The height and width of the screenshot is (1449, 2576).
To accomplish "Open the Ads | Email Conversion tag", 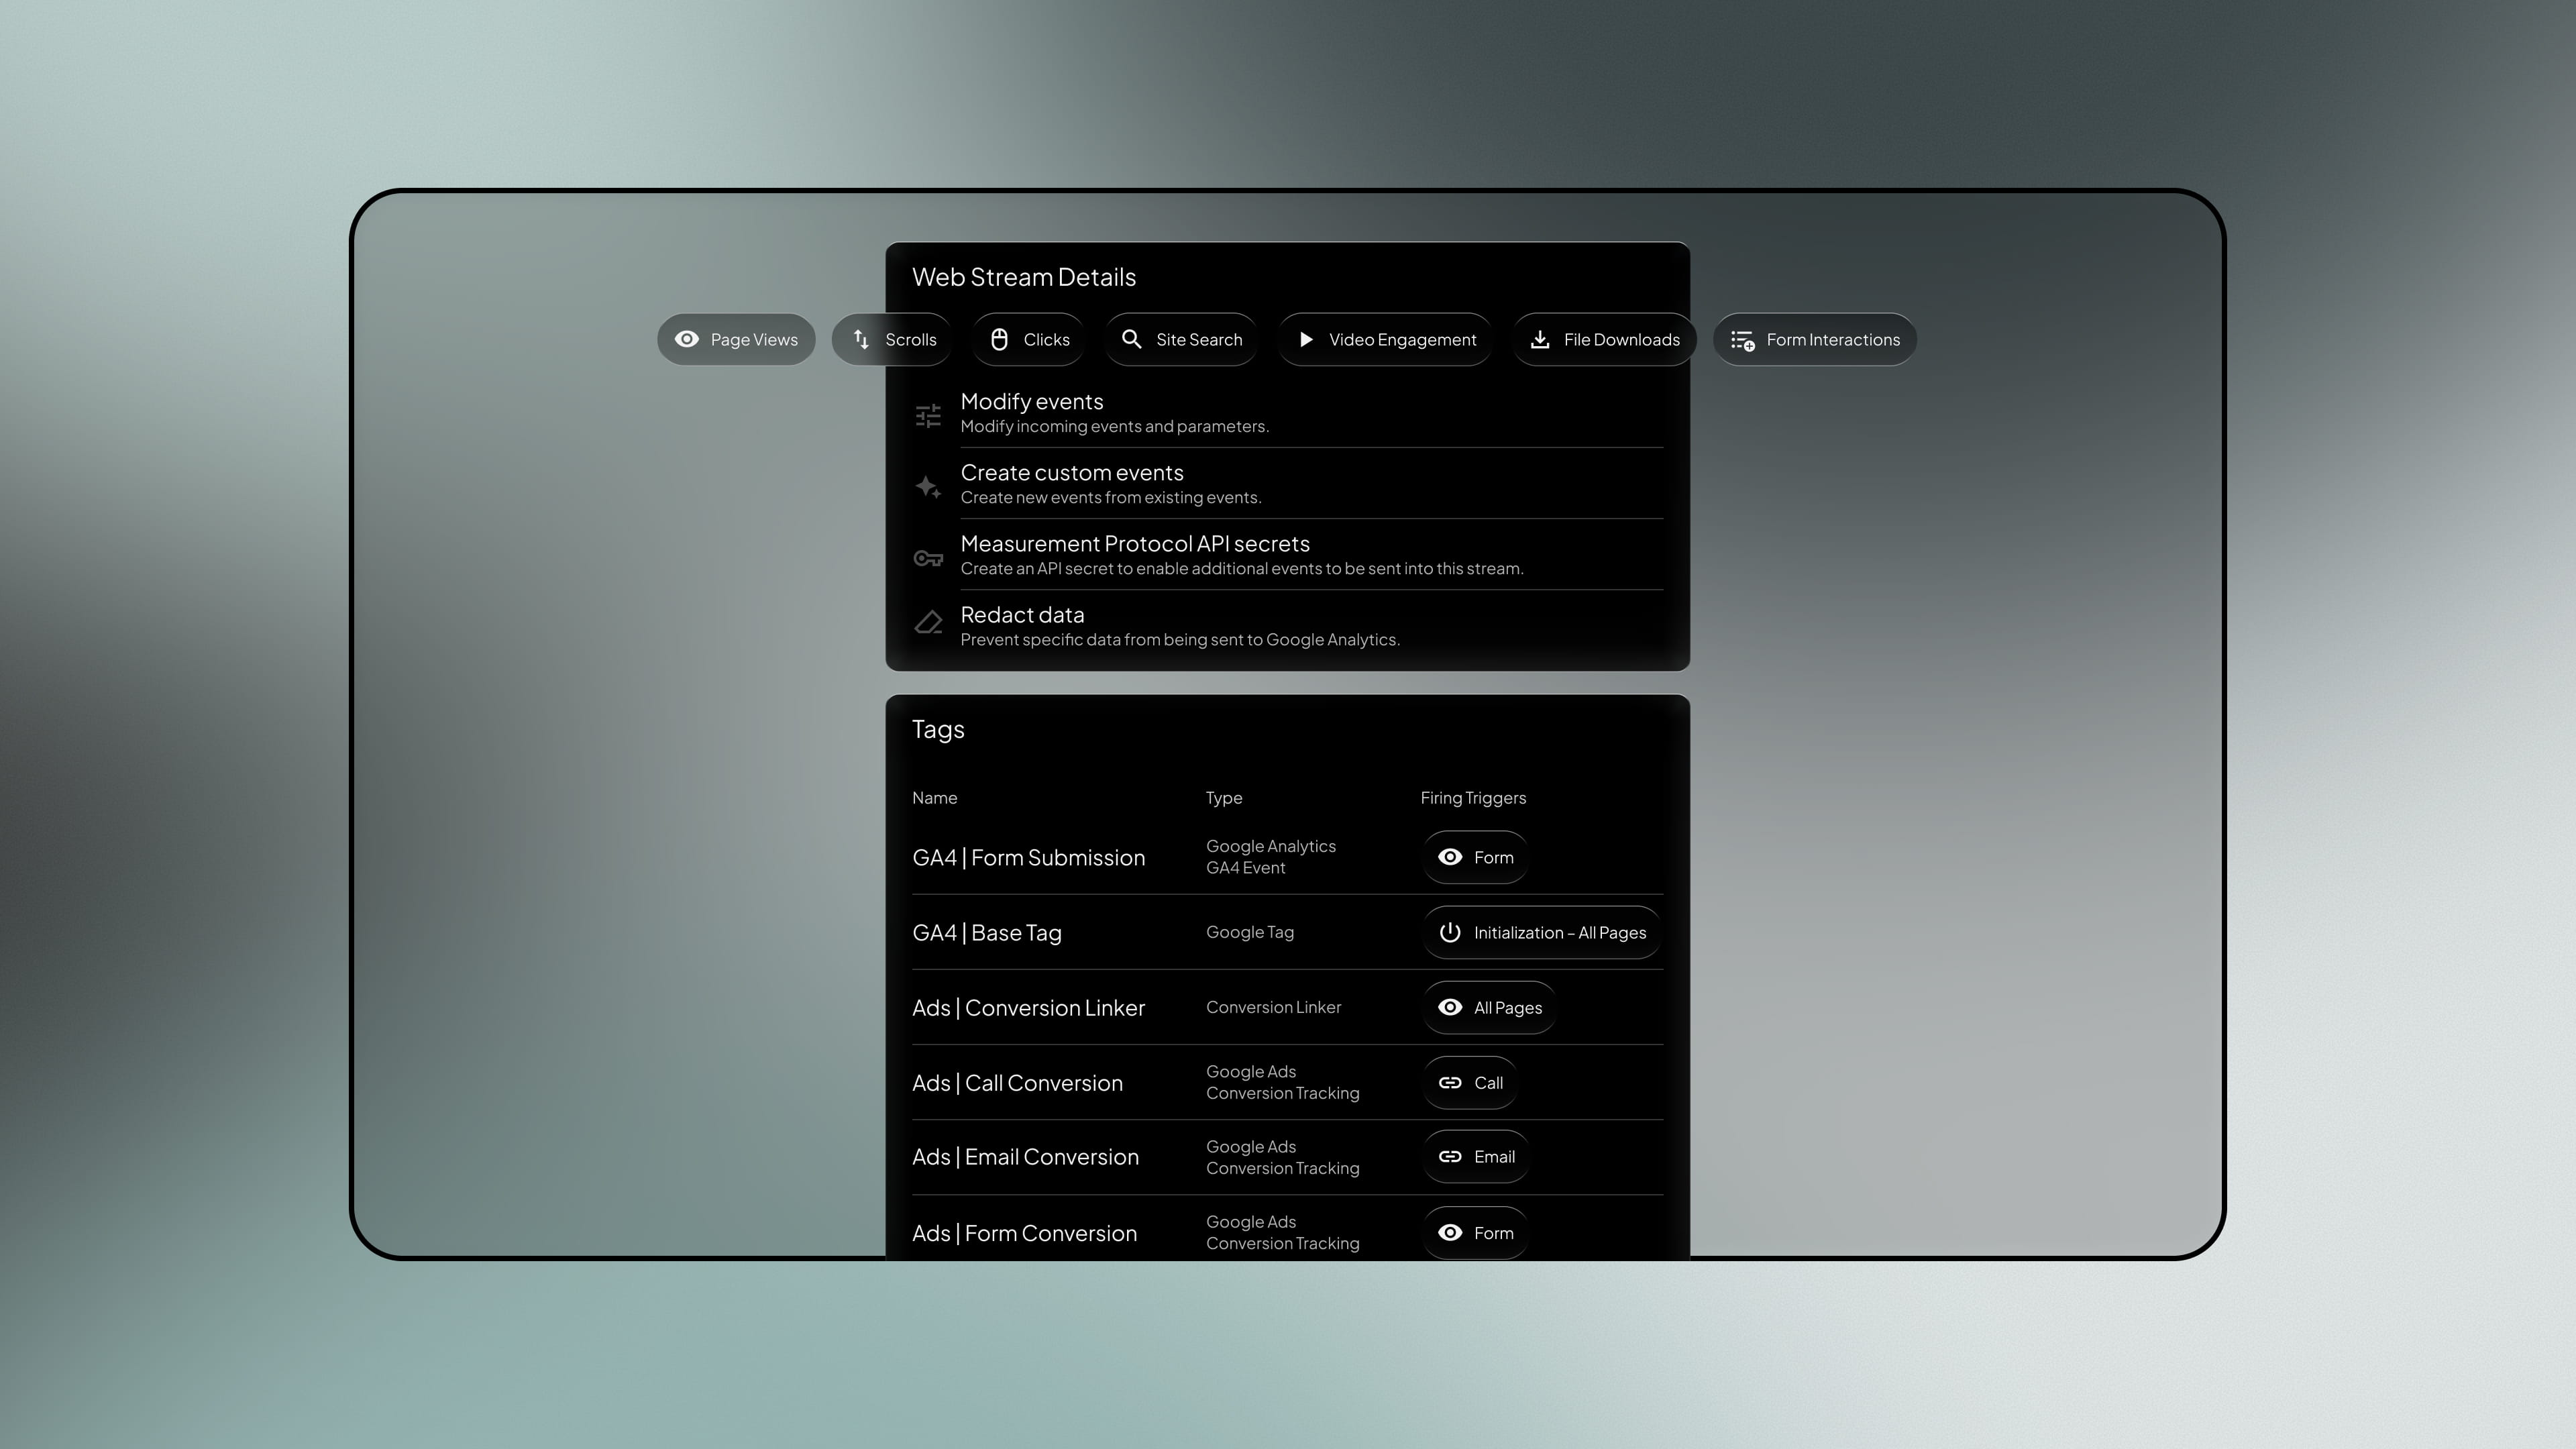I will pyautogui.click(x=1025, y=1157).
